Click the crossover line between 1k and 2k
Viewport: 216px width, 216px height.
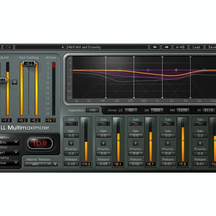pos(162,77)
